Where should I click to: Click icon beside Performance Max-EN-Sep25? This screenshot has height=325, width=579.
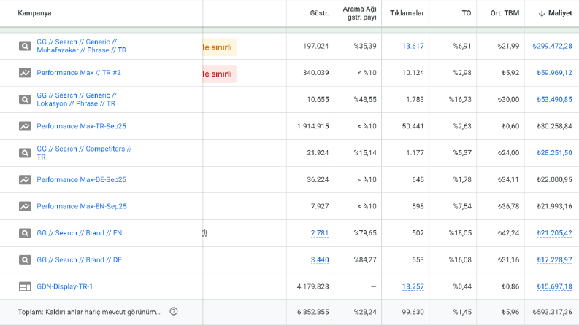point(25,206)
